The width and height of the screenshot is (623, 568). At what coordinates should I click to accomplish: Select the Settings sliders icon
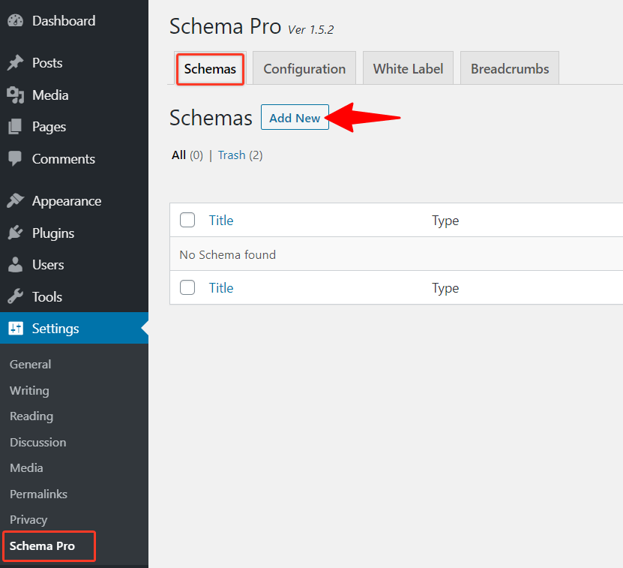[x=16, y=328]
